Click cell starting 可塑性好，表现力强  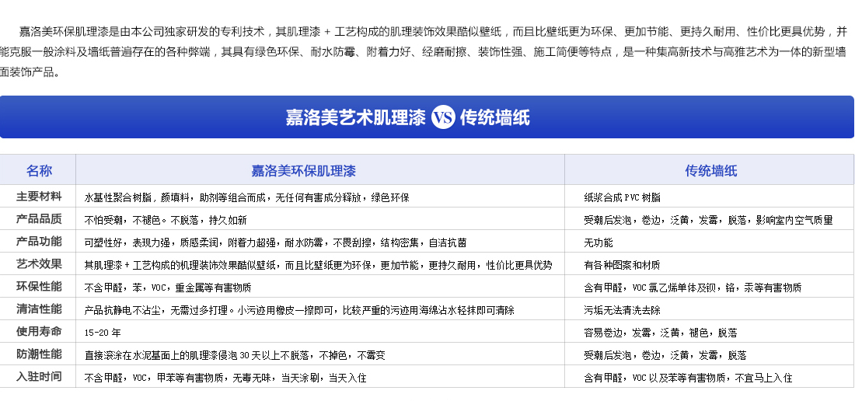(275, 242)
